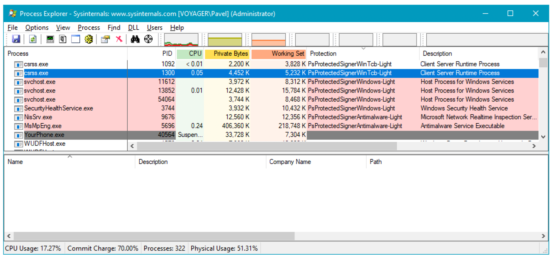Click the process list horizontal scrollbar left arrow
The image size is (553, 260).
click(x=132, y=146)
